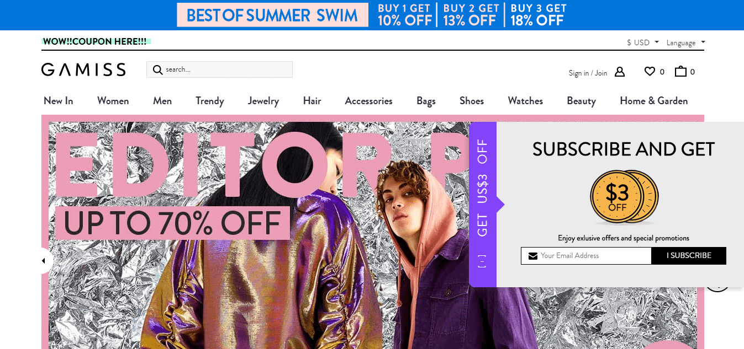The image size is (744, 349).
Task: Click the GAMISS logo
Action: pyautogui.click(x=83, y=69)
